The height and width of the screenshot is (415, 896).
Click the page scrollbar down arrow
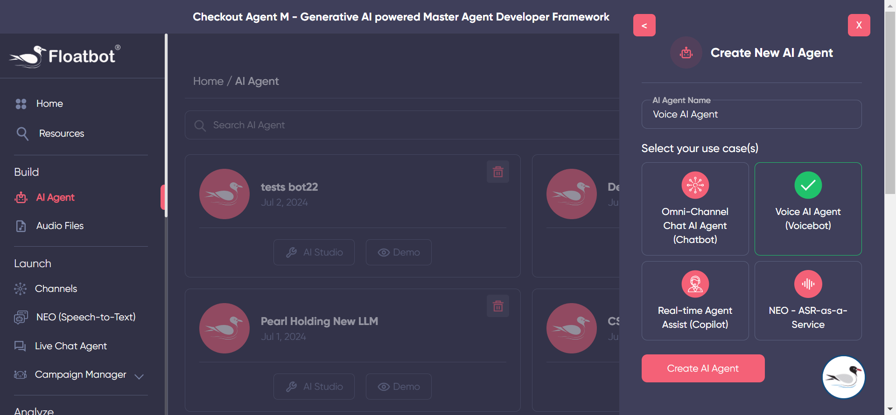890,409
